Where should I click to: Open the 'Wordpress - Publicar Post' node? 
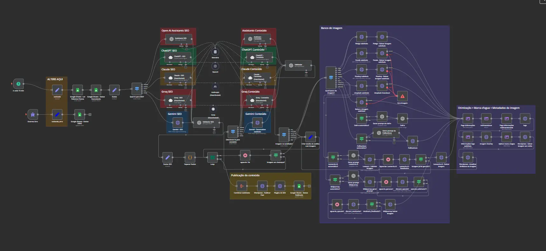click(262, 186)
